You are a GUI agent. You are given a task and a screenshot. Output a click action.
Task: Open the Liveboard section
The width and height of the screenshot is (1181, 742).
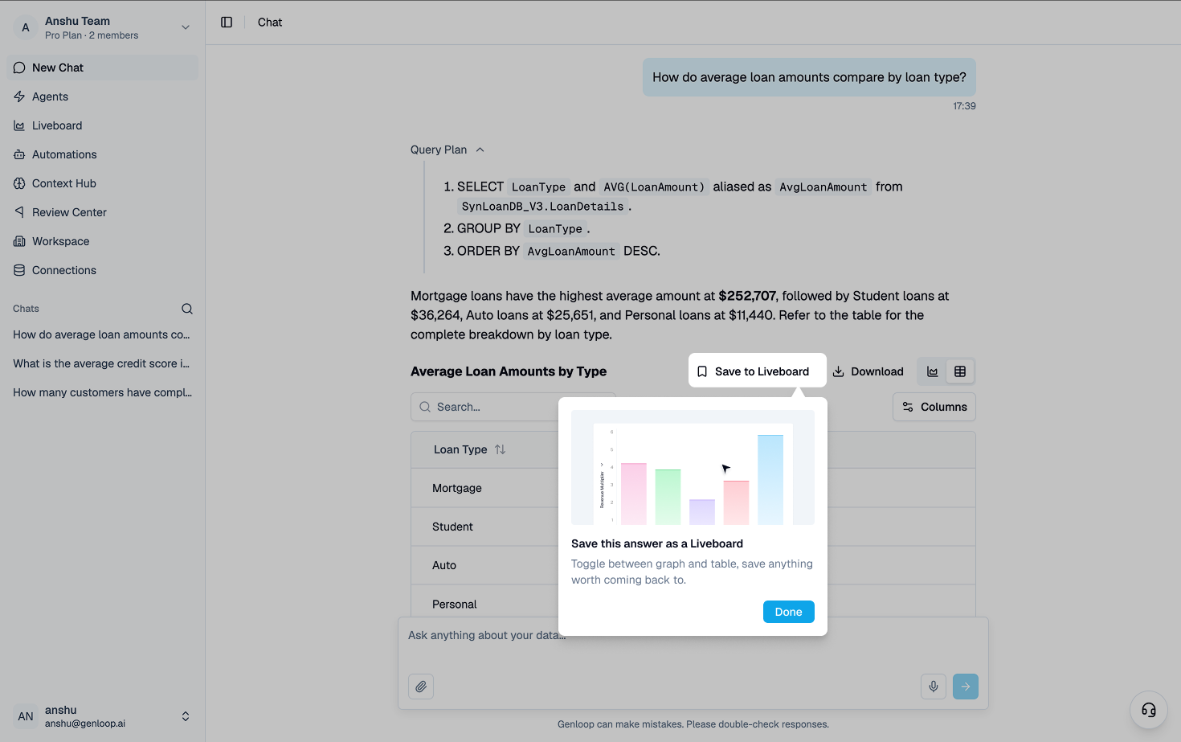point(102,125)
